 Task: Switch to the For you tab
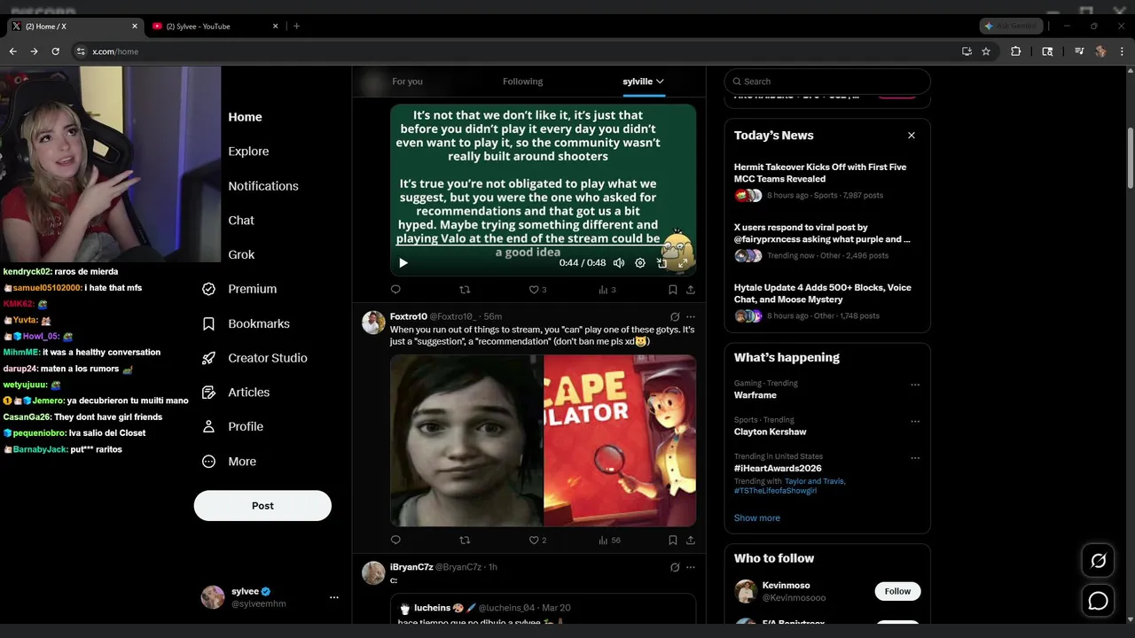point(407,82)
